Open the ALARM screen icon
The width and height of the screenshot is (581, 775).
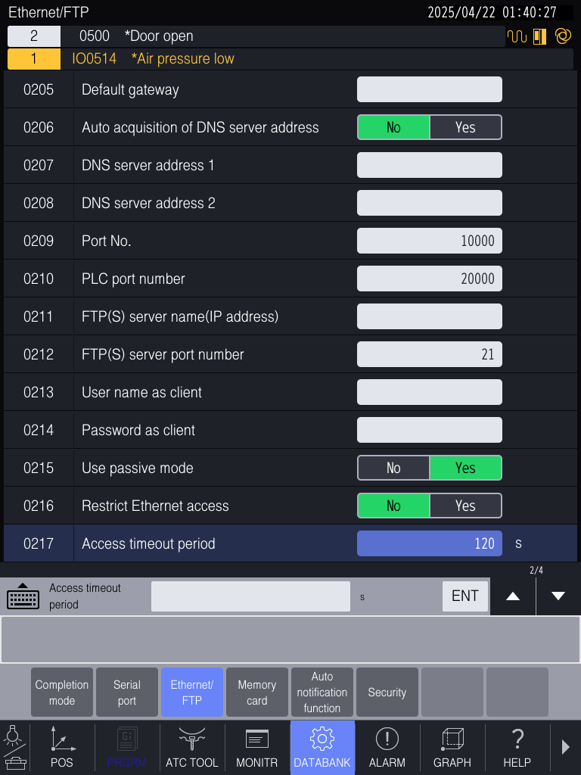[387, 748]
